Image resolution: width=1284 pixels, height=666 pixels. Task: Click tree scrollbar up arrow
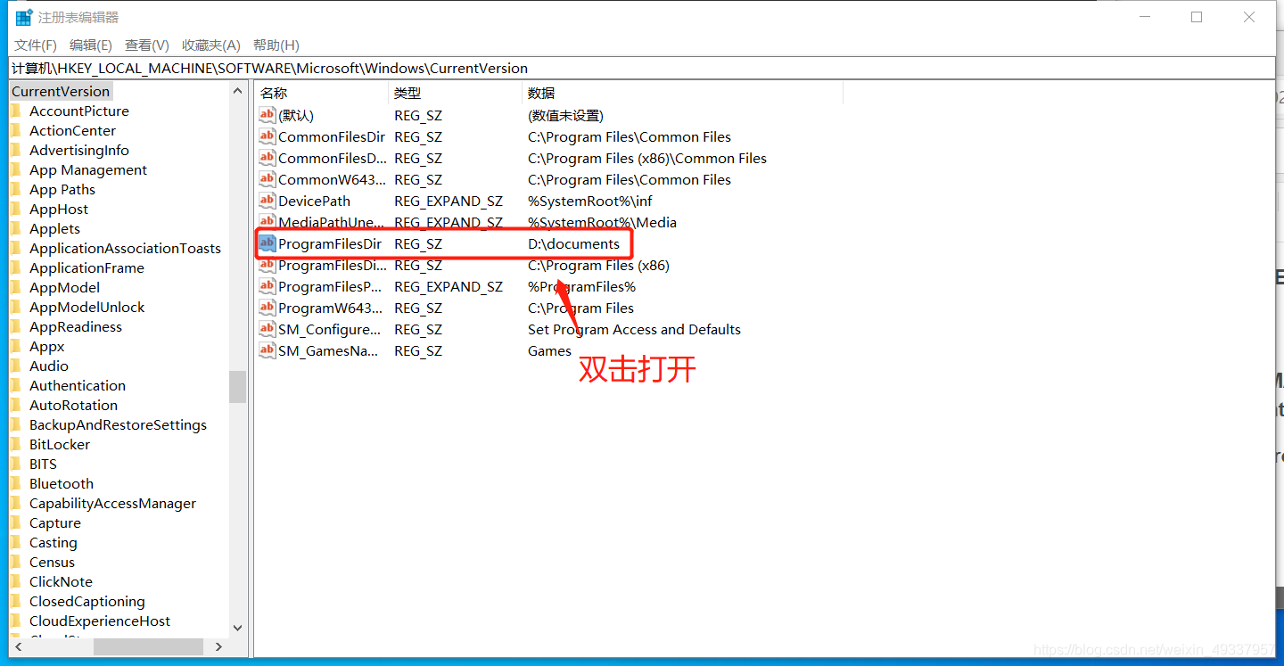(237, 91)
